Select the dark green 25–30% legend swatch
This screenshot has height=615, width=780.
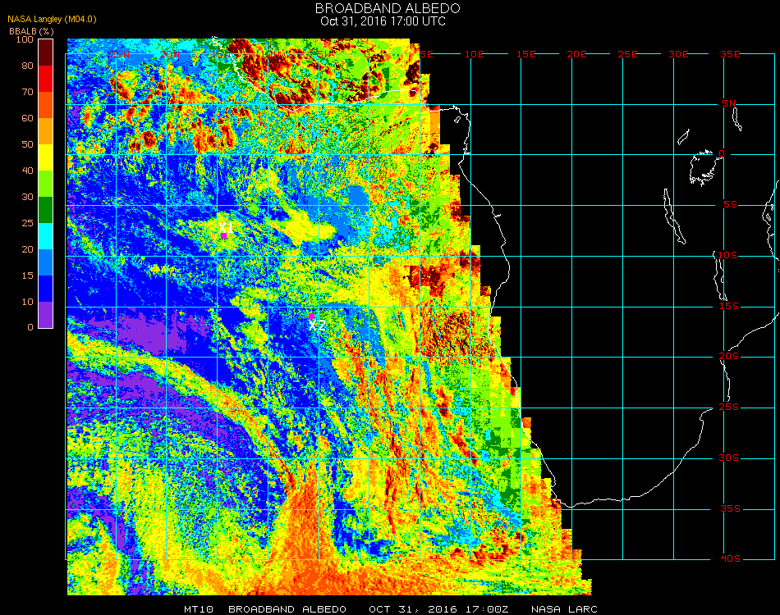coord(46,209)
